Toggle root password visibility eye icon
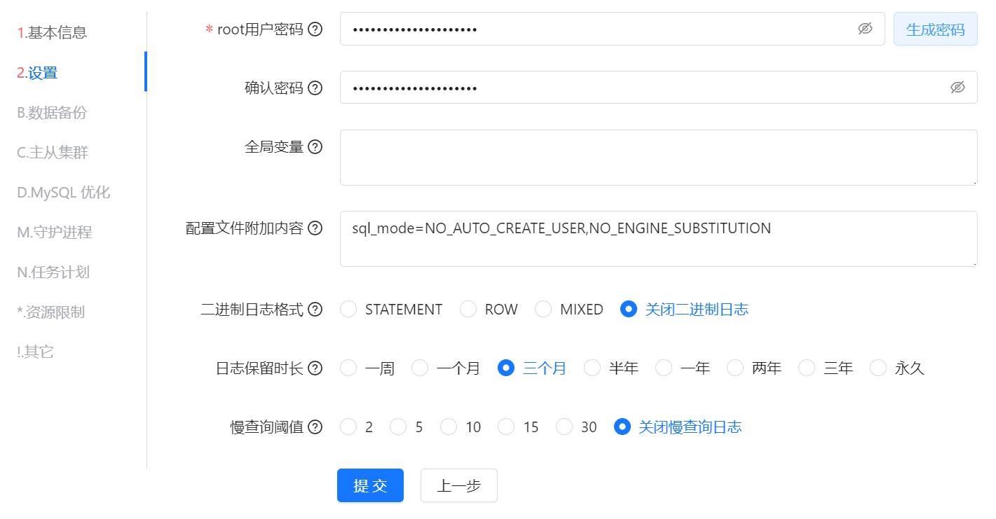996x519 pixels. pos(866,29)
